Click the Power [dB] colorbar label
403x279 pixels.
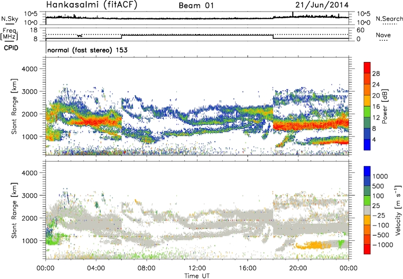pos(384,106)
